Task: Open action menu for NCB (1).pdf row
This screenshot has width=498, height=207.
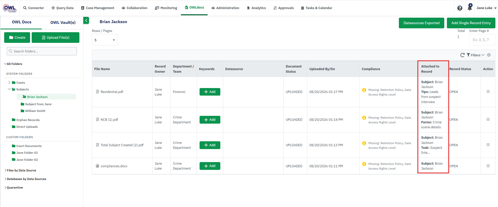Action: click(488, 119)
